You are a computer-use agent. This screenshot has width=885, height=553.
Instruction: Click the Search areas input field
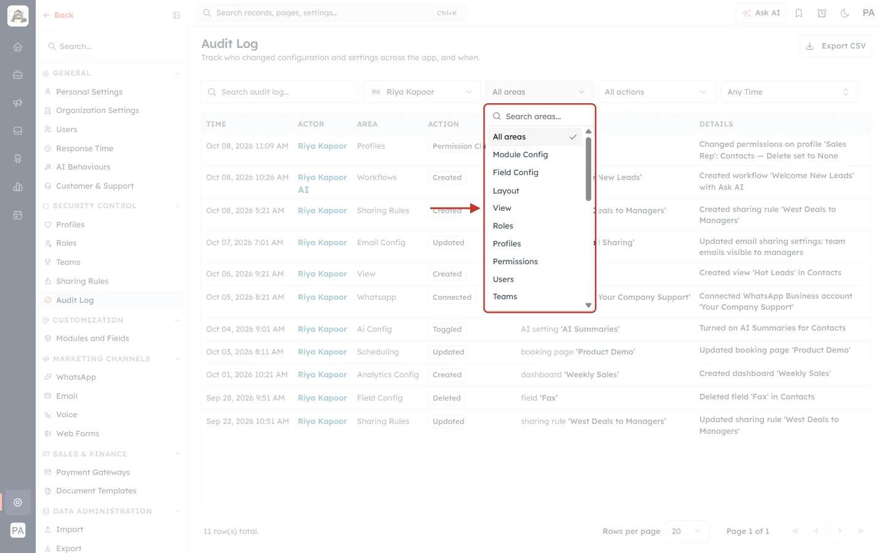click(540, 117)
